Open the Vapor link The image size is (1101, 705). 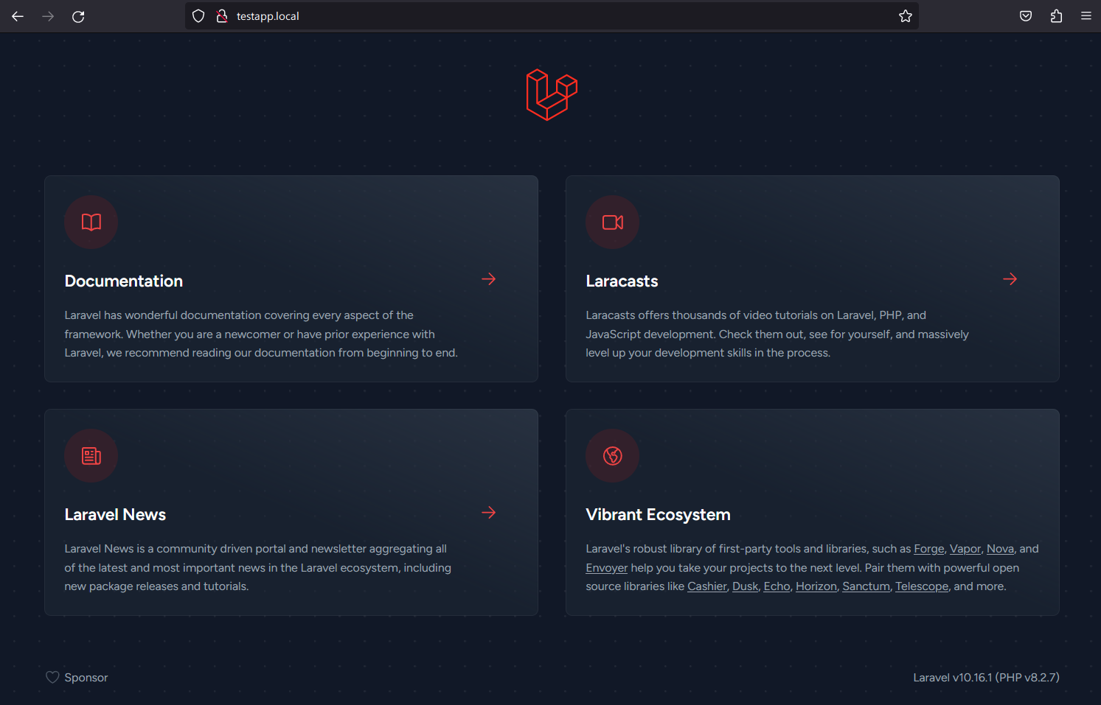point(965,549)
